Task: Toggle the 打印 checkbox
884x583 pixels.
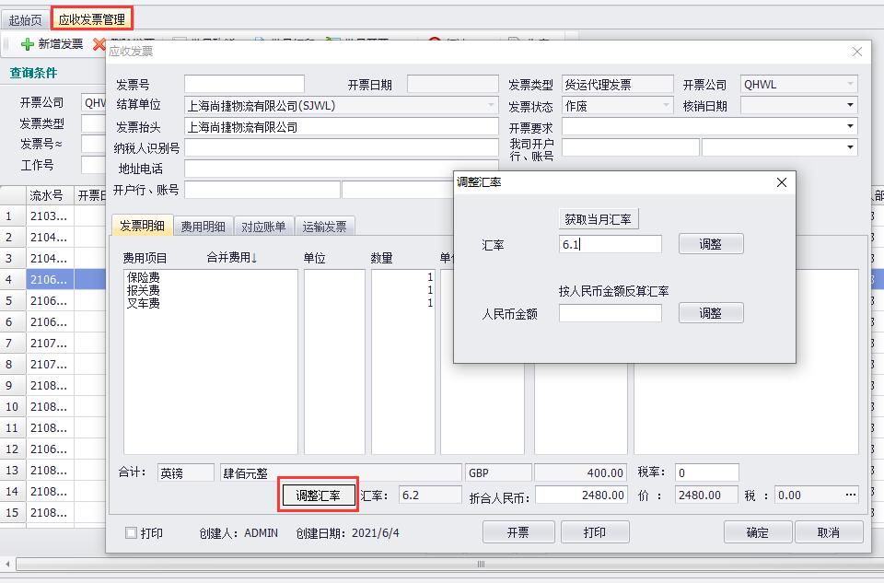Action: coord(131,532)
